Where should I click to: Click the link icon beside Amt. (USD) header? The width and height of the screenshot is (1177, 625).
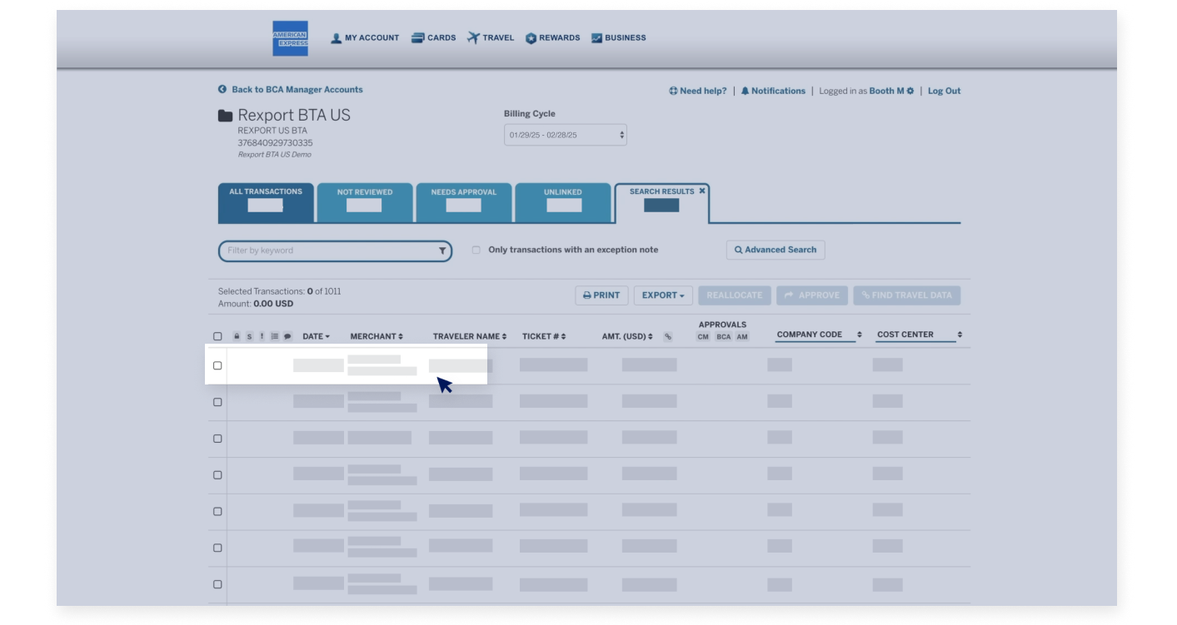point(667,336)
